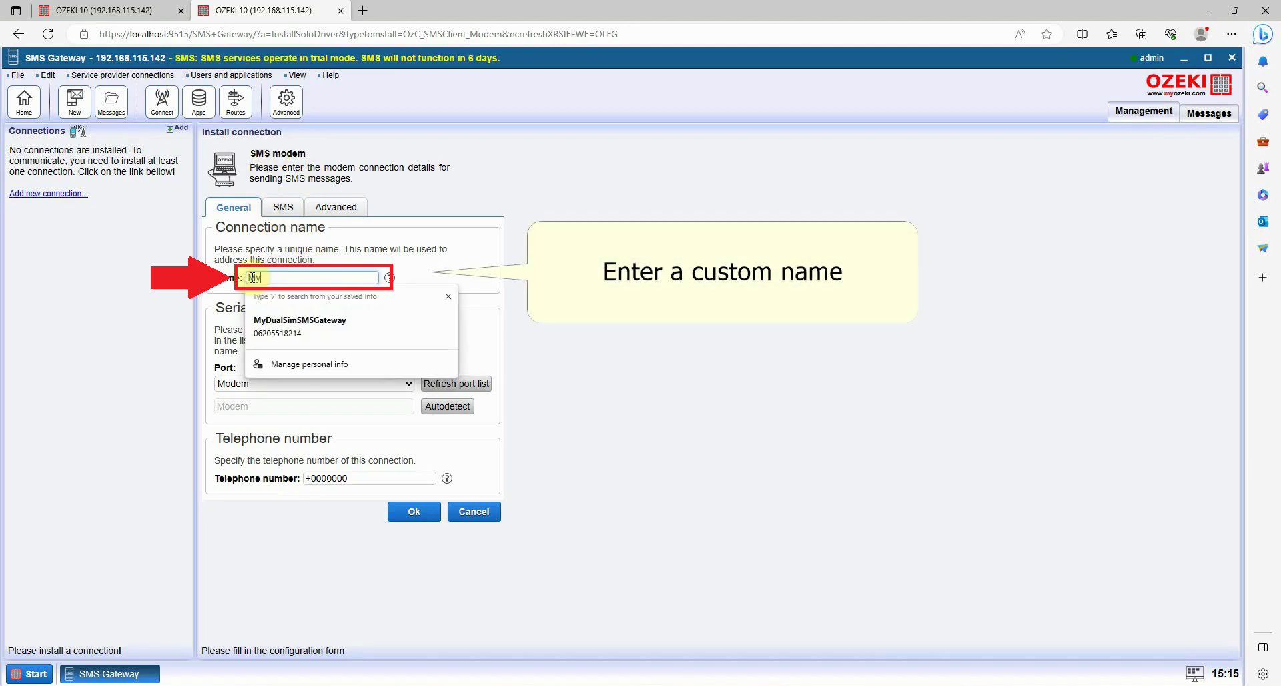Click the connection Name input field

tap(312, 278)
